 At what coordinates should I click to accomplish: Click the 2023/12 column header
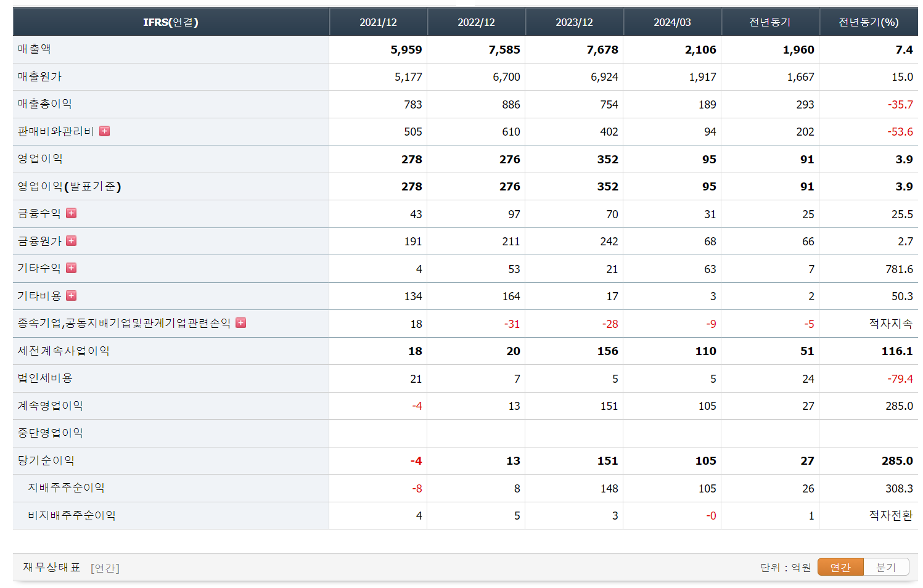point(574,22)
